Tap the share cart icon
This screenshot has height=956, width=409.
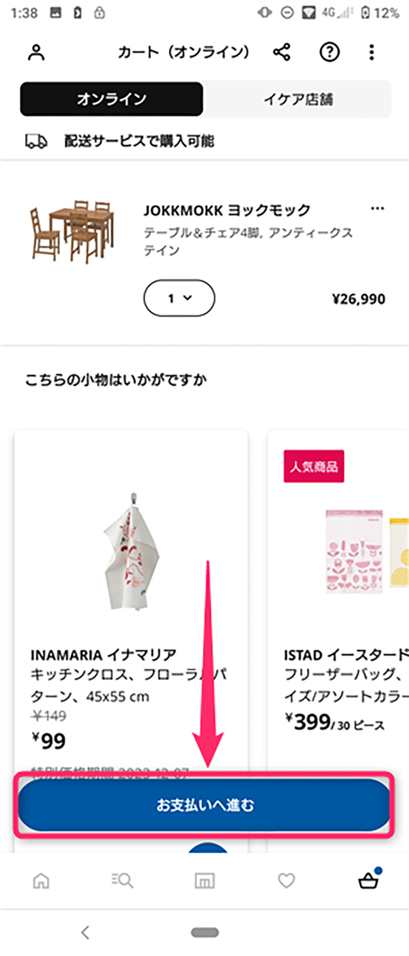tap(281, 51)
